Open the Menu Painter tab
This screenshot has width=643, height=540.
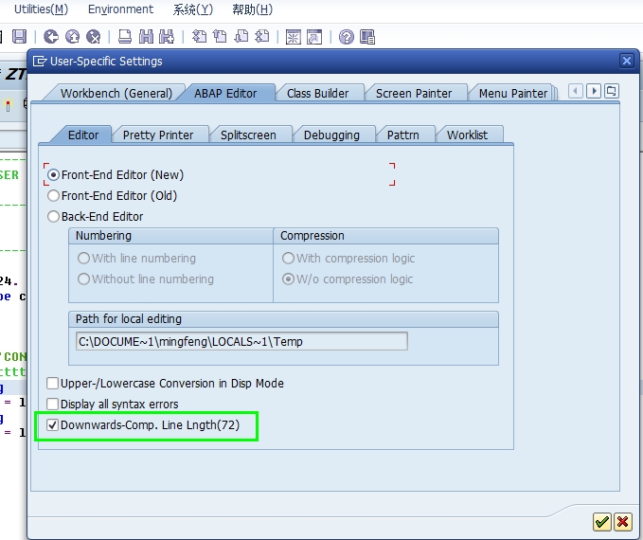click(x=513, y=93)
